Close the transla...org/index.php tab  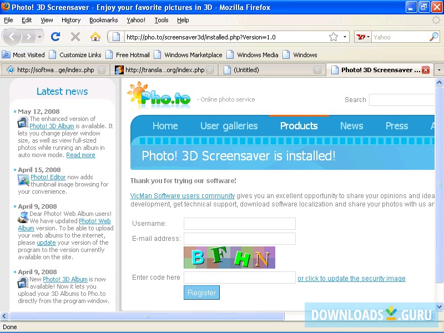click(x=210, y=70)
